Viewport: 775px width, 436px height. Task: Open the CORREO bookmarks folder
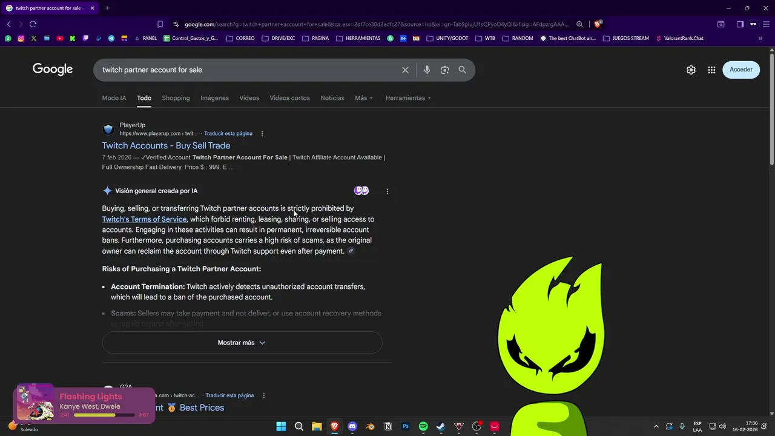(240, 38)
